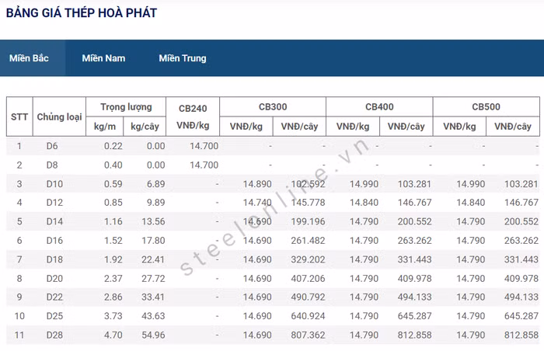
Task: Switch to the Miền Bắc tab
Action: [x=30, y=58]
